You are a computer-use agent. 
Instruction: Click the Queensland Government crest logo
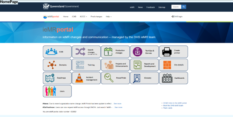click(x=46, y=6)
